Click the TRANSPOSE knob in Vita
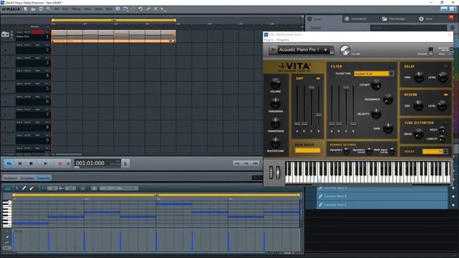This screenshot has height=258, width=459. (x=275, y=123)
